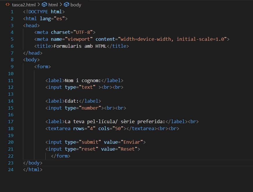Click the textarea opening tag on line 18
The width and height of the screenshot is (253, 192).
59,128
